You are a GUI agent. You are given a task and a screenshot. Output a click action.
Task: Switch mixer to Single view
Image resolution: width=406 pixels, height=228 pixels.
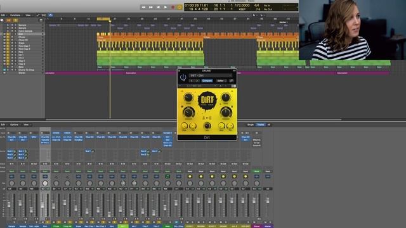coord(251,125)
